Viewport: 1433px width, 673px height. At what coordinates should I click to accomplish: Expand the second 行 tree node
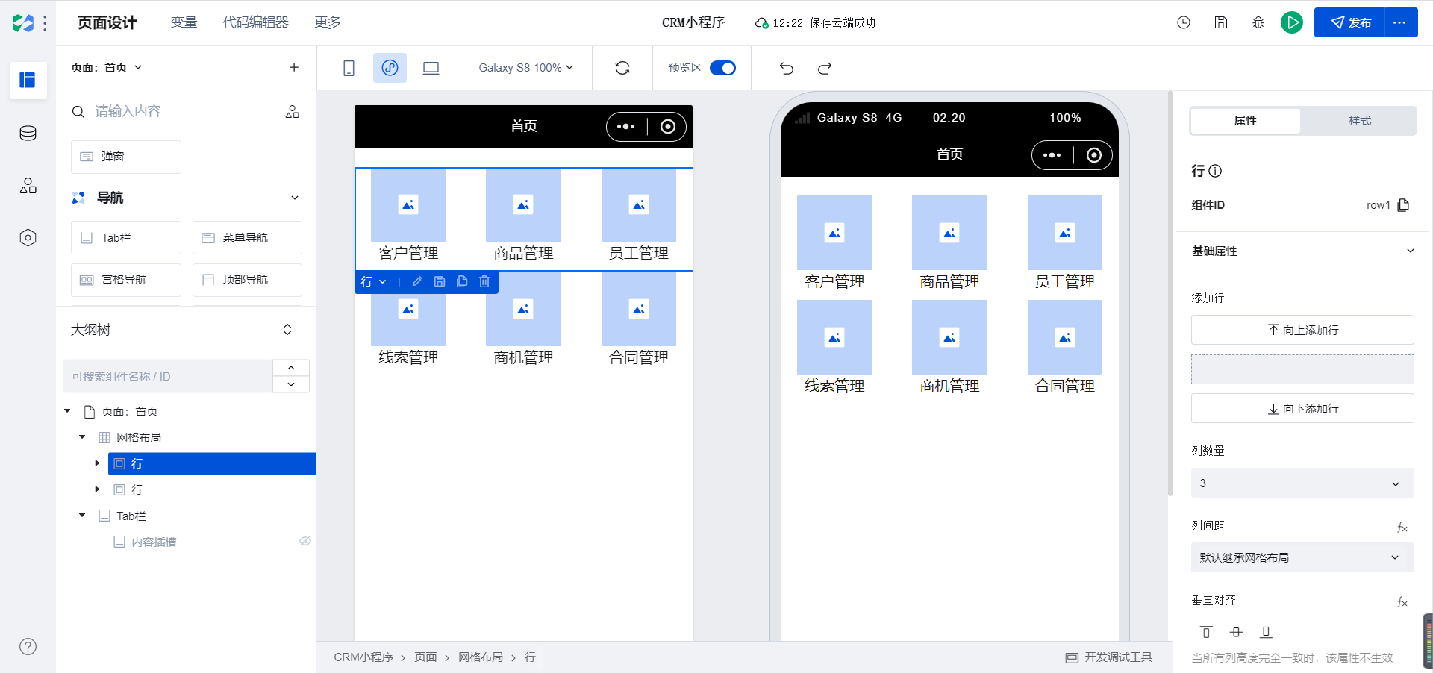(97, 489)
